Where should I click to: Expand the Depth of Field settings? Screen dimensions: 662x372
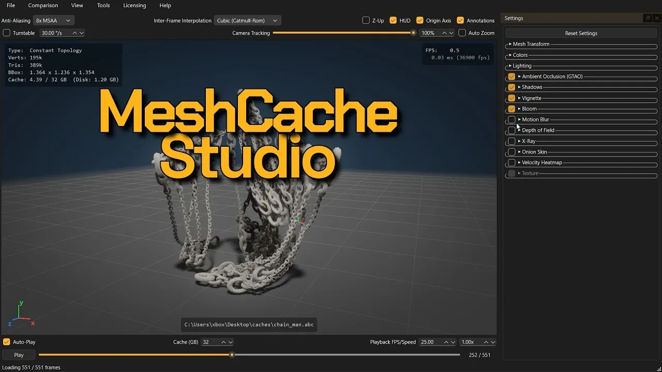pyautogui.click(x=519, y=130)
